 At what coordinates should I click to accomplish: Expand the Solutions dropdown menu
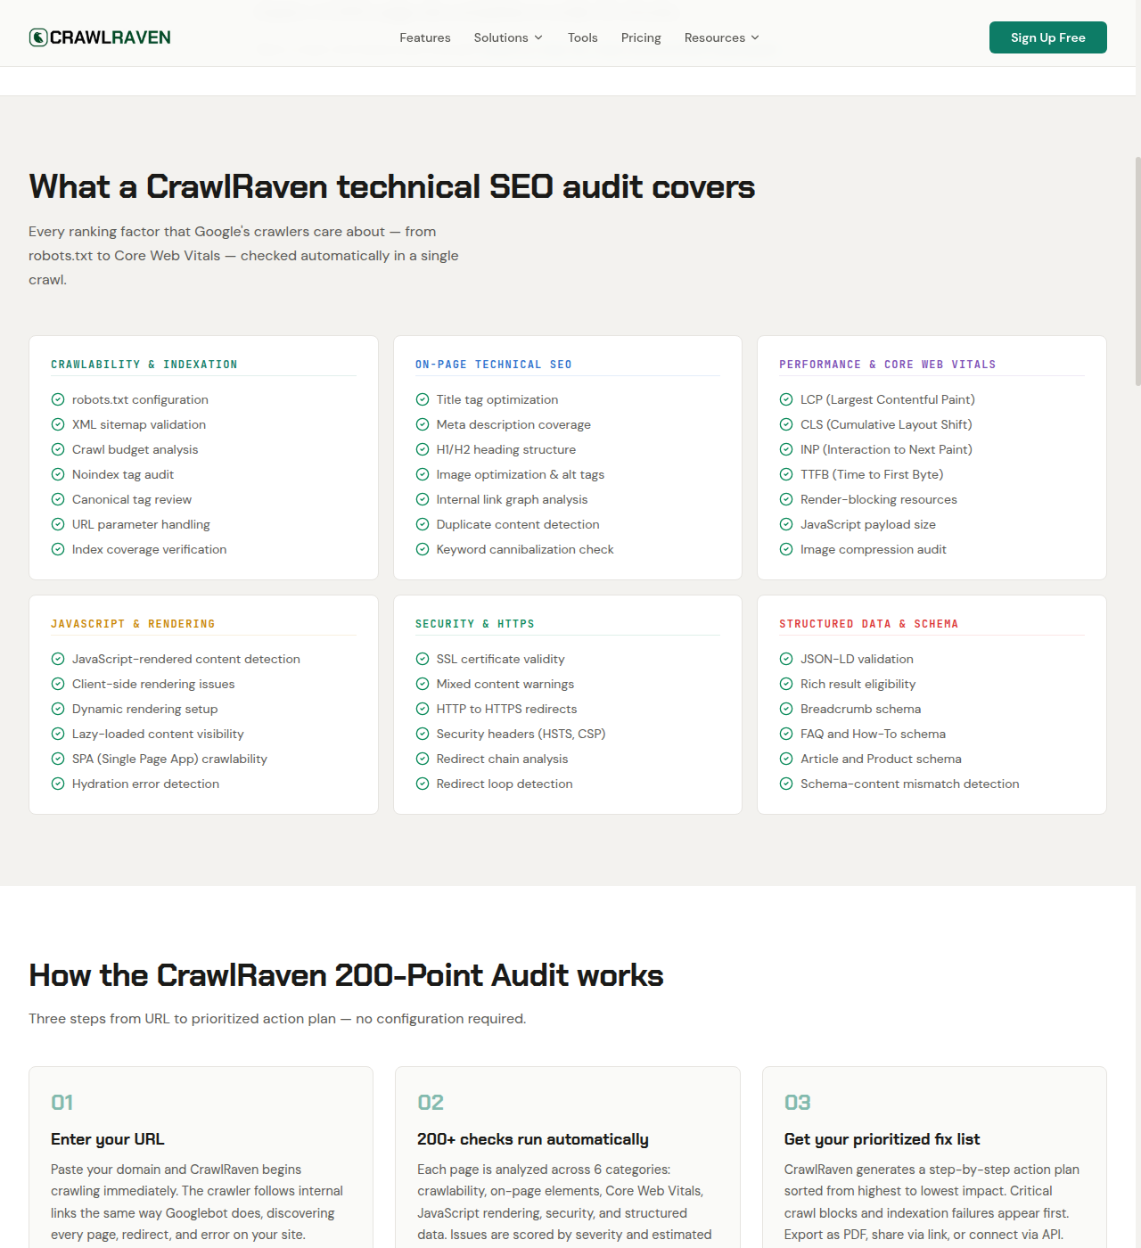tap(508, 37)
